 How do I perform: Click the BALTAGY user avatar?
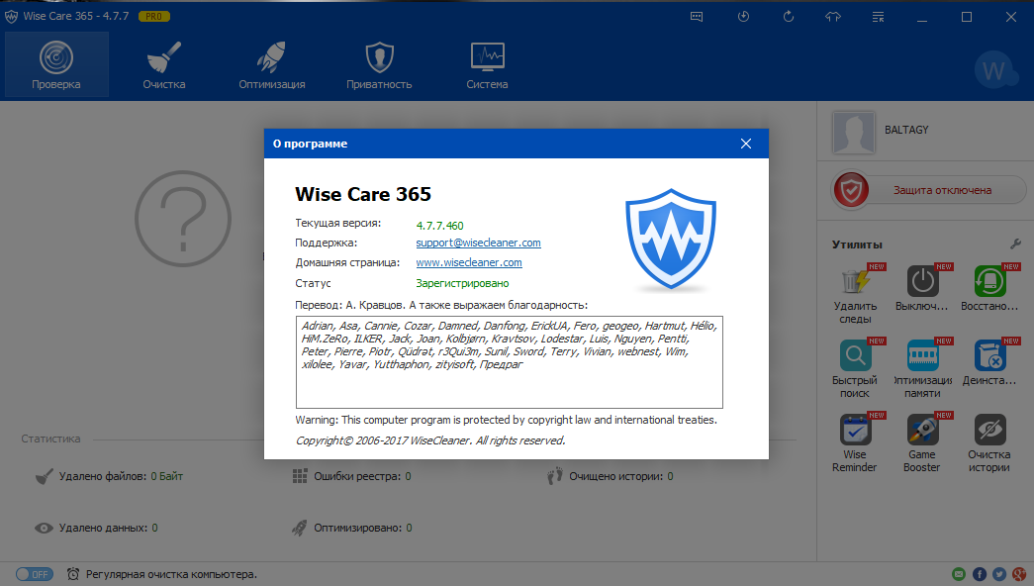point(853,132)
